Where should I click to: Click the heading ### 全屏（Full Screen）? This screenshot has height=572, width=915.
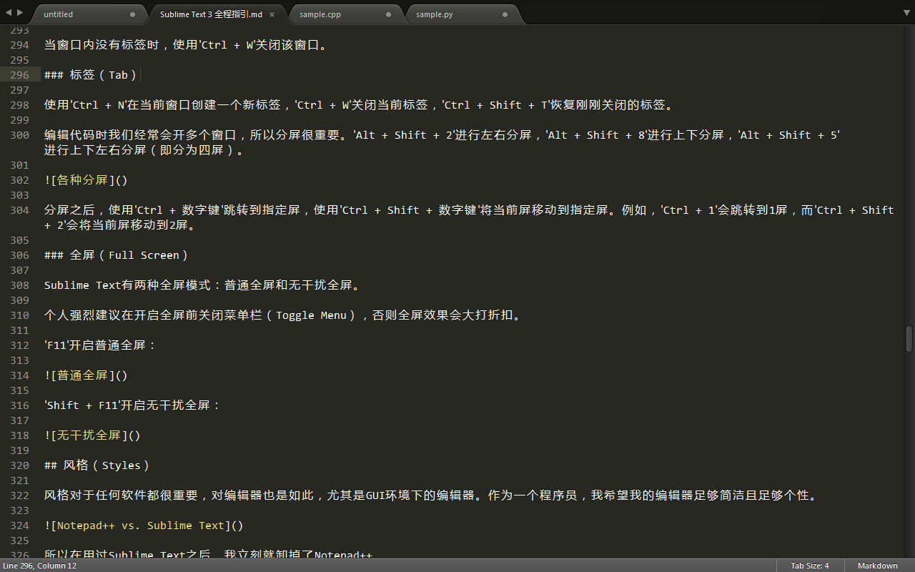[x=116, y=255]
